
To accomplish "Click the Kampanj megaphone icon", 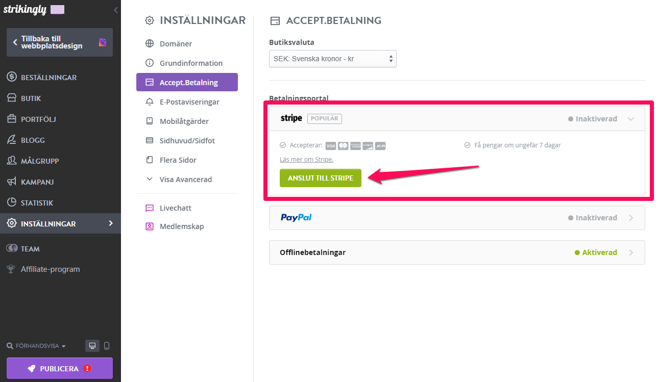I will (12, 182).
